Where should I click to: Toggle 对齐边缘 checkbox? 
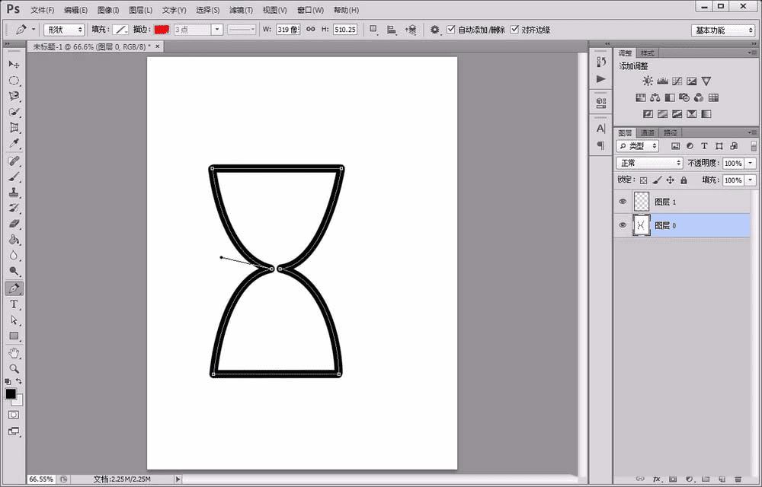[x=514, y=30]
